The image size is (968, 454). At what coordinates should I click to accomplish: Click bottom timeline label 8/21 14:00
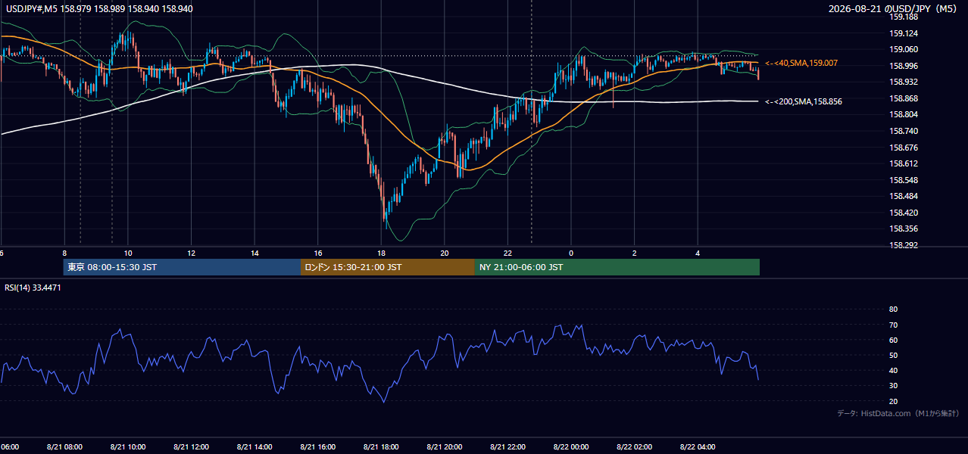pyautogui.click(x=254, y=447)
